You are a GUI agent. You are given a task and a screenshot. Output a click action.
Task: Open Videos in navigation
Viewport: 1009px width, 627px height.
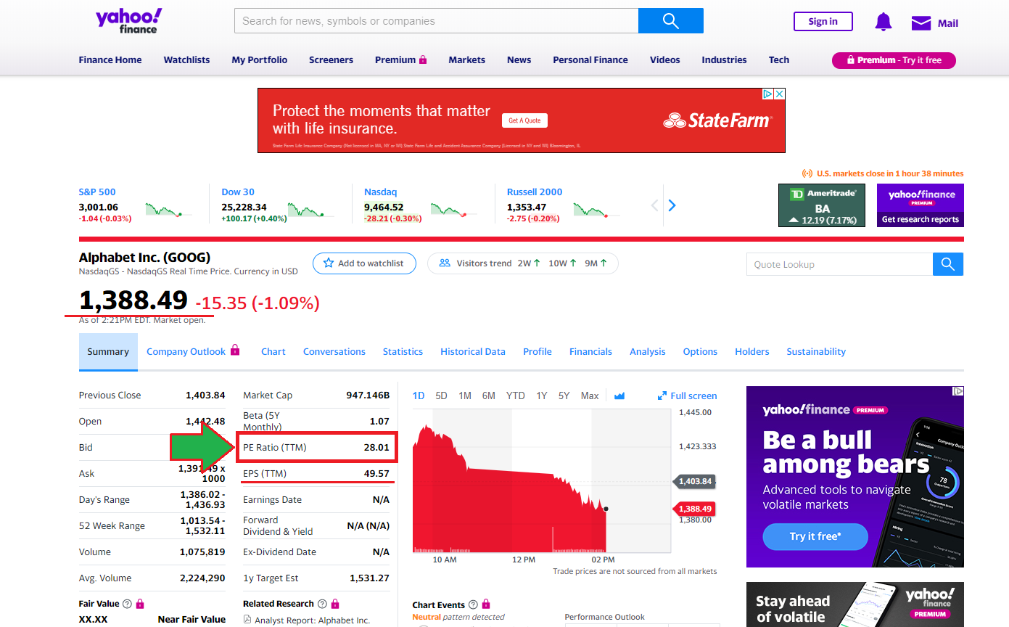[665, 60]
